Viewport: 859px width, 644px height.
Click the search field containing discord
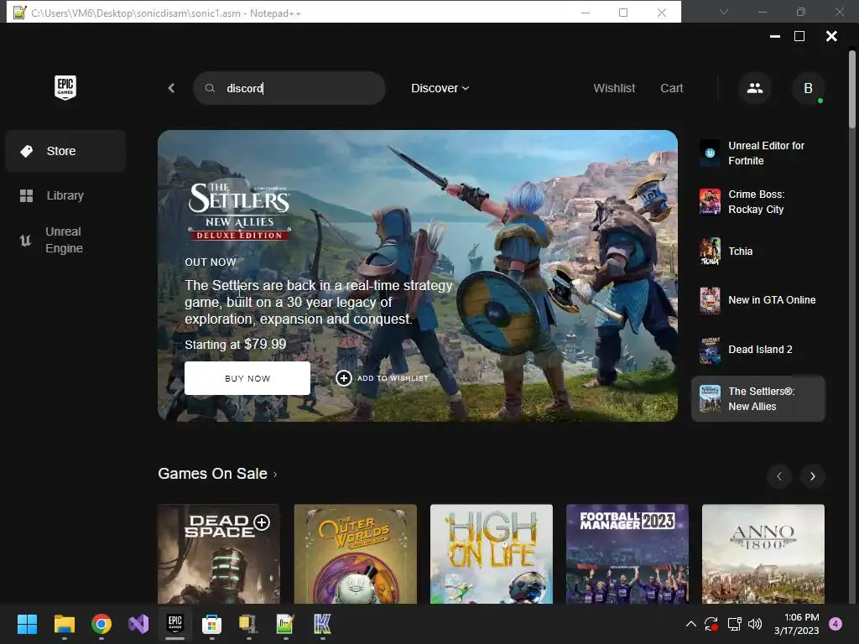[x=289, y=88]
